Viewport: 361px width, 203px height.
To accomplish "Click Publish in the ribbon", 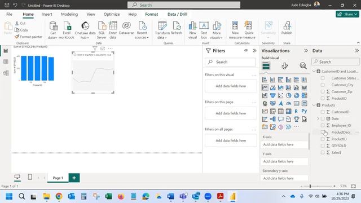I will (287, 28).
